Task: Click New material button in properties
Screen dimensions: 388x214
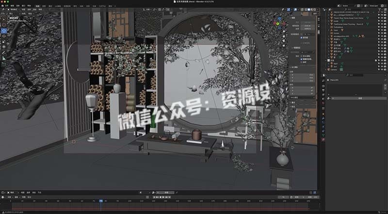Action: pyautogui.click(x=360, y=99)
